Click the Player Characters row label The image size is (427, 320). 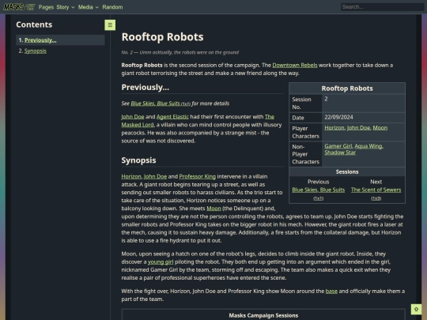pos(305,132)
